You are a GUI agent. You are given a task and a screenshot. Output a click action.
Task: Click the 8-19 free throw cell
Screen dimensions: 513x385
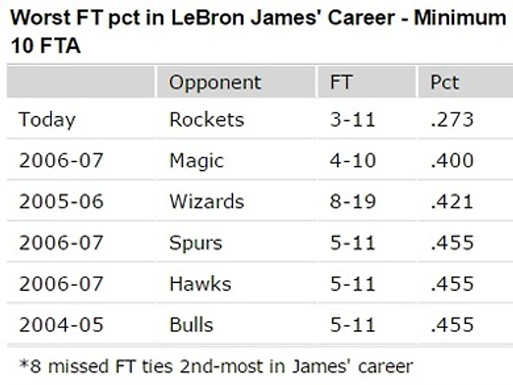[353, 202]
